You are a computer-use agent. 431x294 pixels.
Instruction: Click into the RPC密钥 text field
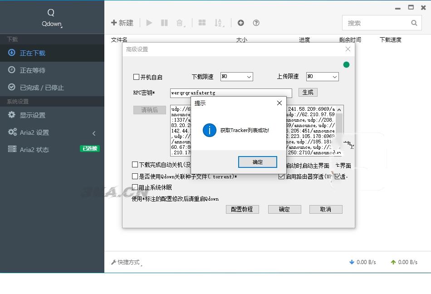(x=231, y=93)
